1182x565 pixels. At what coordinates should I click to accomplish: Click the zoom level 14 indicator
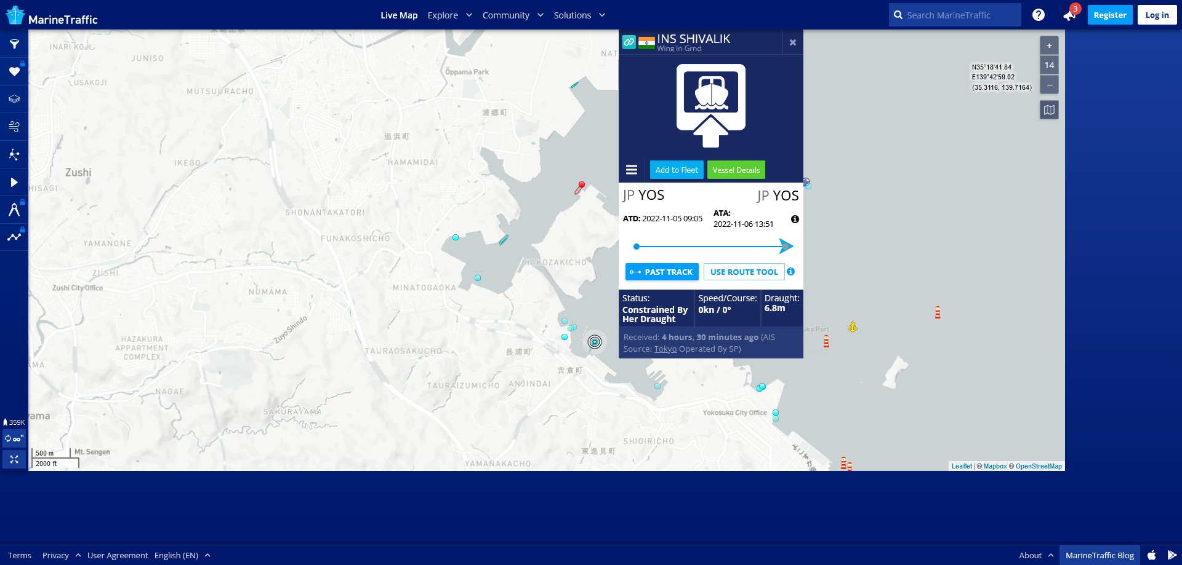coord(1050,65)
